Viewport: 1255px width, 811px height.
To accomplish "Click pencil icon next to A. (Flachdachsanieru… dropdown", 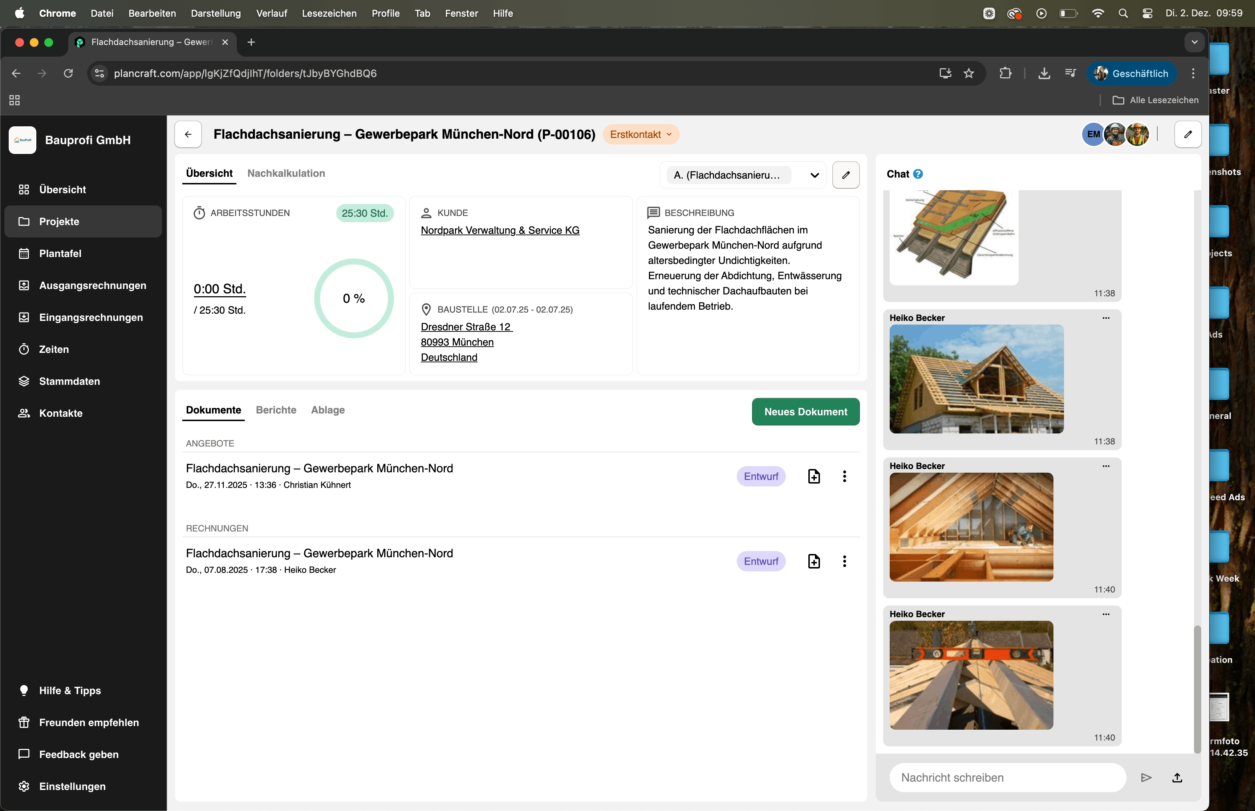I will 846,175.
